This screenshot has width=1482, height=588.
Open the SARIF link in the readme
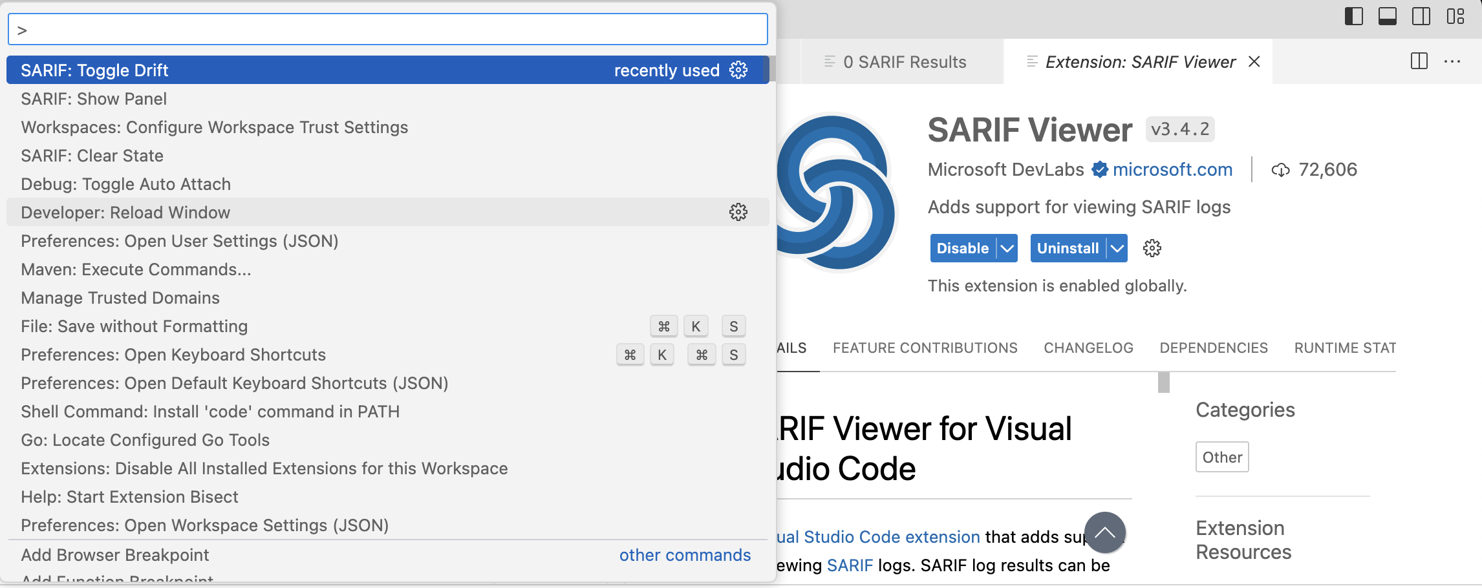[x=850, y=565]
